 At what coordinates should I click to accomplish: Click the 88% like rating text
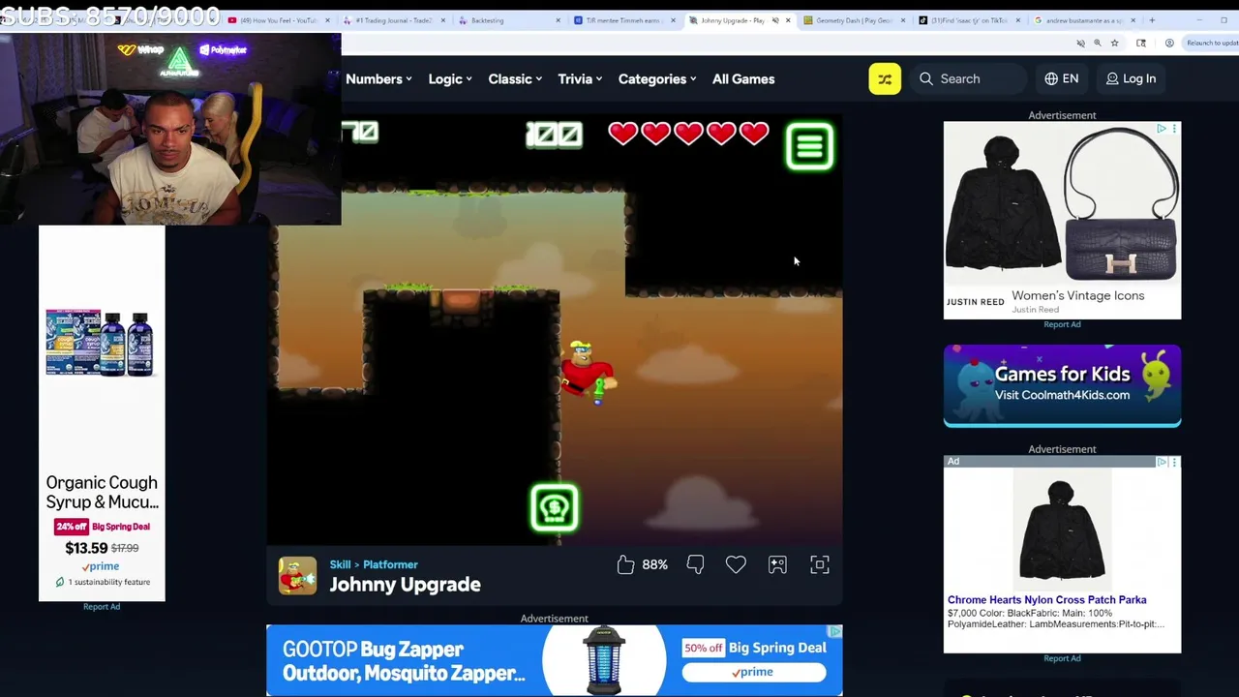(x=654, y=564)
